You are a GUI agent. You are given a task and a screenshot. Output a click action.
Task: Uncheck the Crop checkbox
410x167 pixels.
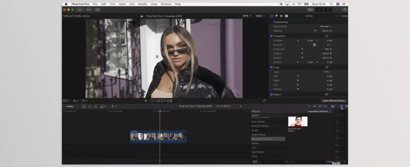pyautogui.click(x=272, y=67)
